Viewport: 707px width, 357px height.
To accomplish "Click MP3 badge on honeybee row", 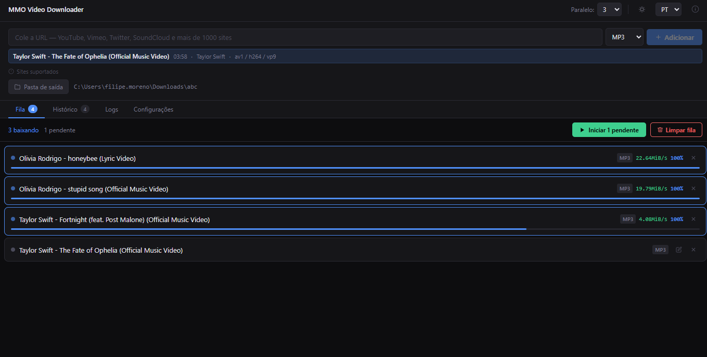I will tap(625, 158).
